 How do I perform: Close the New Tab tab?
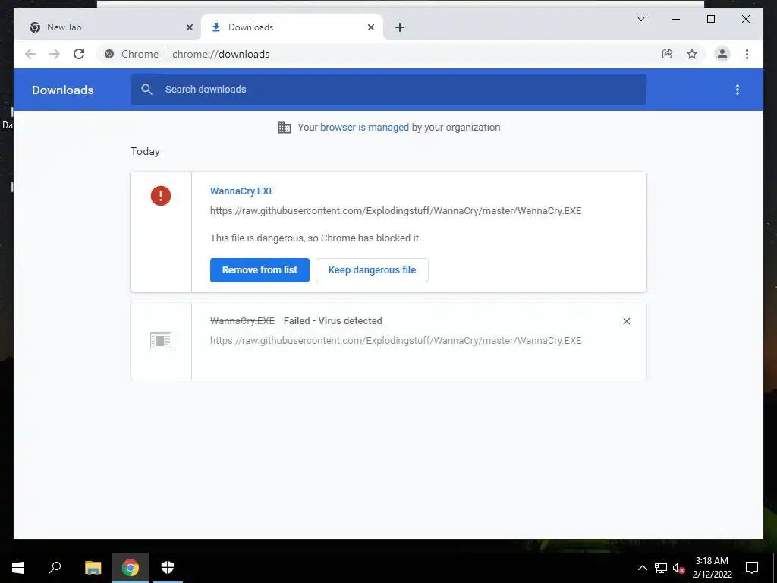[x=189, y=27]
